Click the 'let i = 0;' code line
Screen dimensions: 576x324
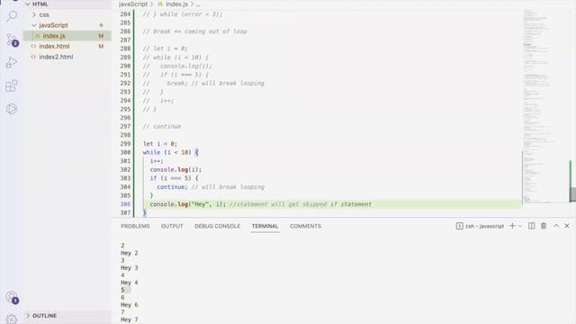[x=160, y=144]
